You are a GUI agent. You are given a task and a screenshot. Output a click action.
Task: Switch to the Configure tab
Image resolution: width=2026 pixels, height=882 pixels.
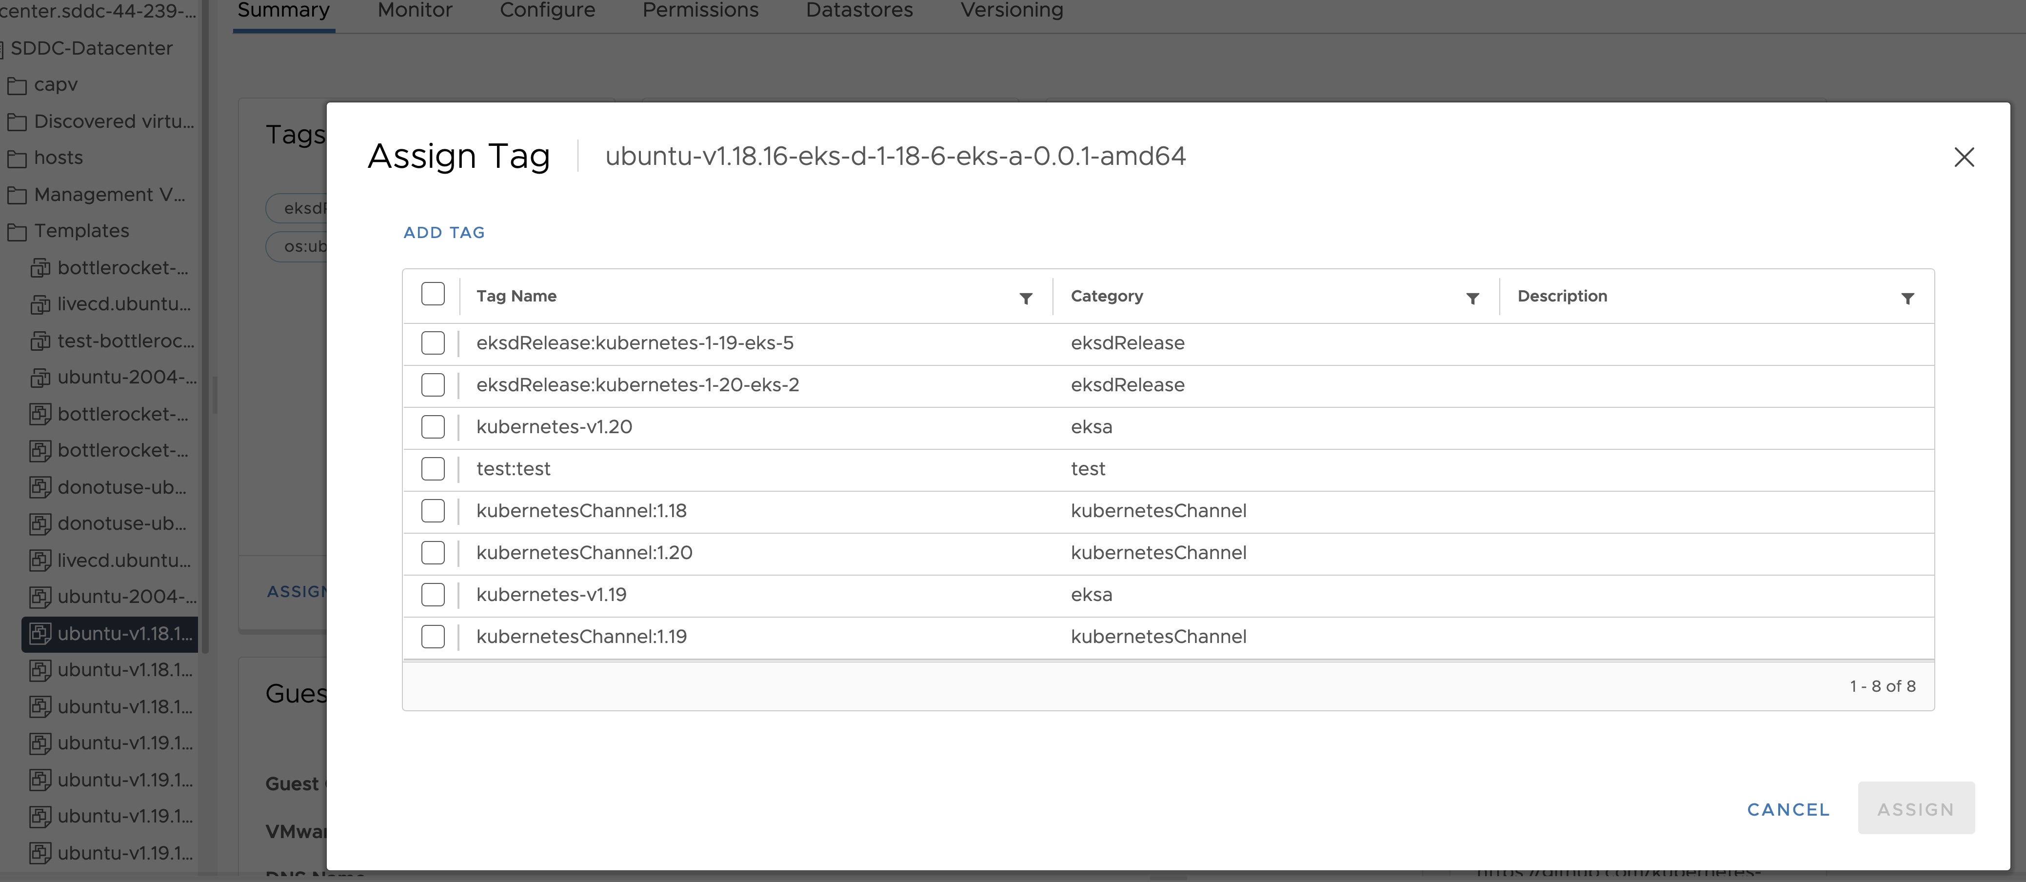pyautogui.click(x=545, y=10)
